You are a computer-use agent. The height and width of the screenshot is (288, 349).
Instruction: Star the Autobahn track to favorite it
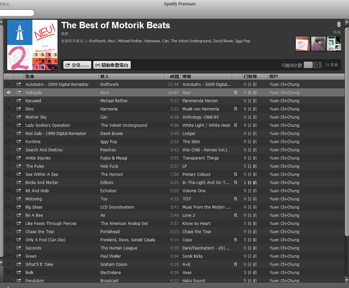tap(9, 84)
